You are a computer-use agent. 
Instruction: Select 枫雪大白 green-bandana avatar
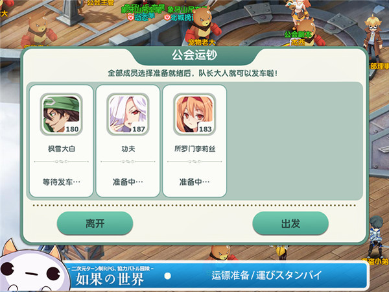(x=62, y=114)
